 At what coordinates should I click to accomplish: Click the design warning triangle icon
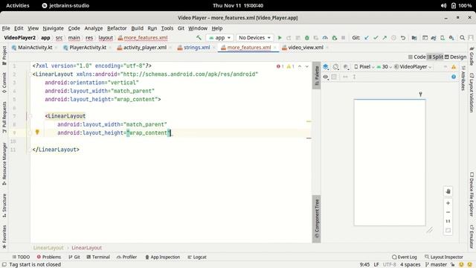pyautogui.click(x=454, y=67)
